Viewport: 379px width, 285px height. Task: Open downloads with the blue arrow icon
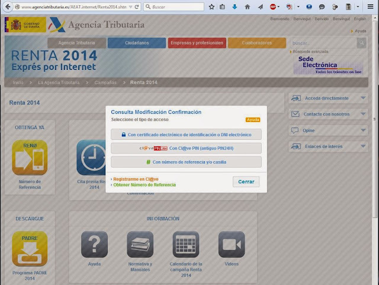click(x=235, y=7)
